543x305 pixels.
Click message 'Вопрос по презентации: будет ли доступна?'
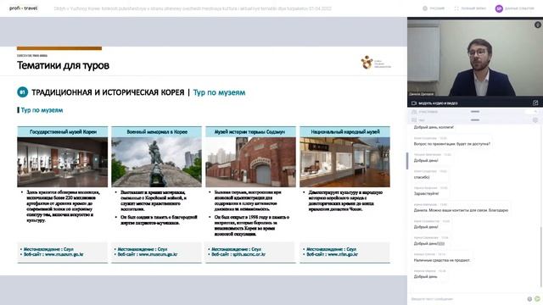click(x=452, y=143)
